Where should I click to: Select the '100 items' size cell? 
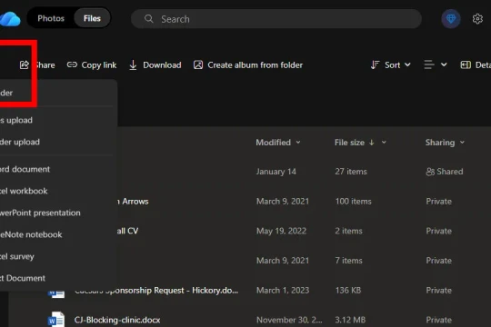353,202
